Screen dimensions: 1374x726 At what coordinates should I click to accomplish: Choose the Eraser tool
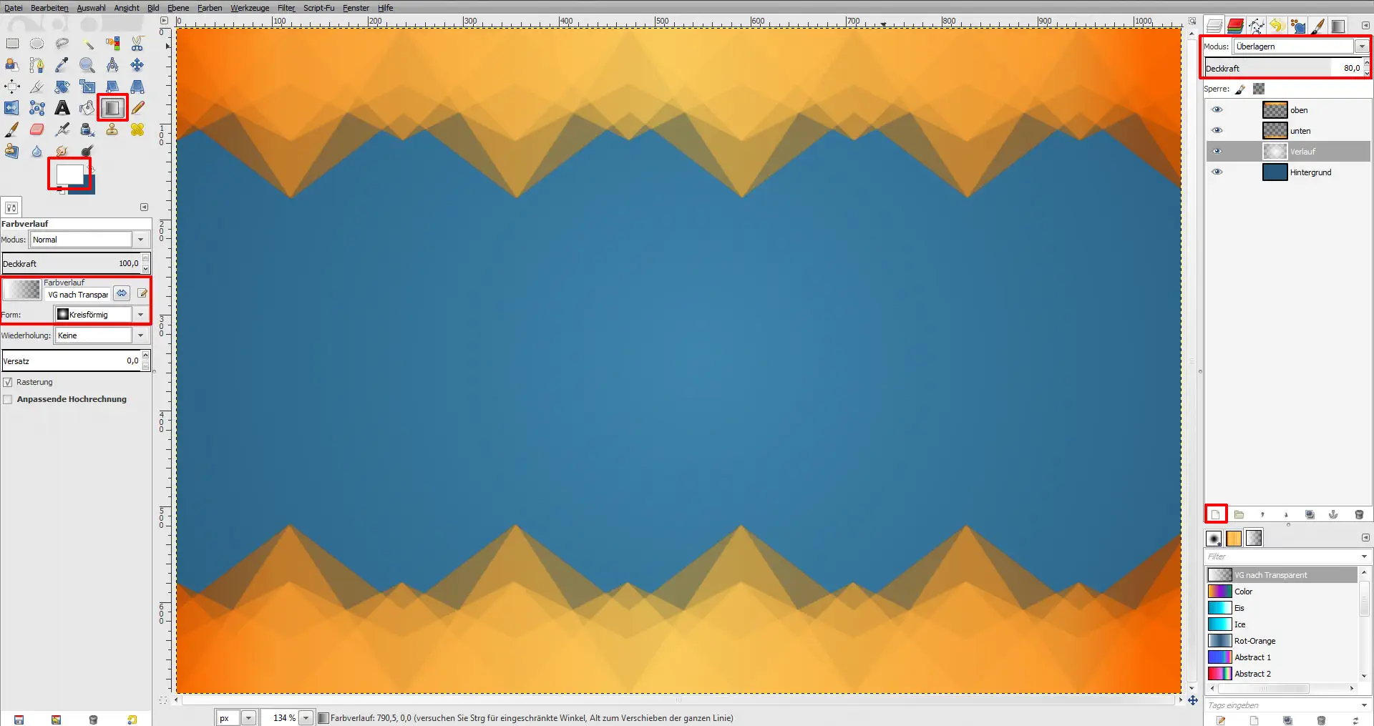[37, 129]
